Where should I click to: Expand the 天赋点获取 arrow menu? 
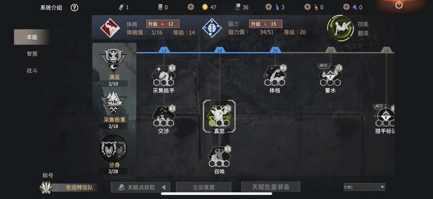pos(164,188)
